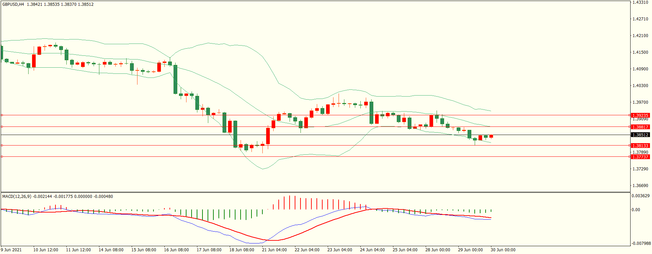Click the -0.007988 MACD scale value
This screenshot has height=254, width=652.
coord(641,243)
